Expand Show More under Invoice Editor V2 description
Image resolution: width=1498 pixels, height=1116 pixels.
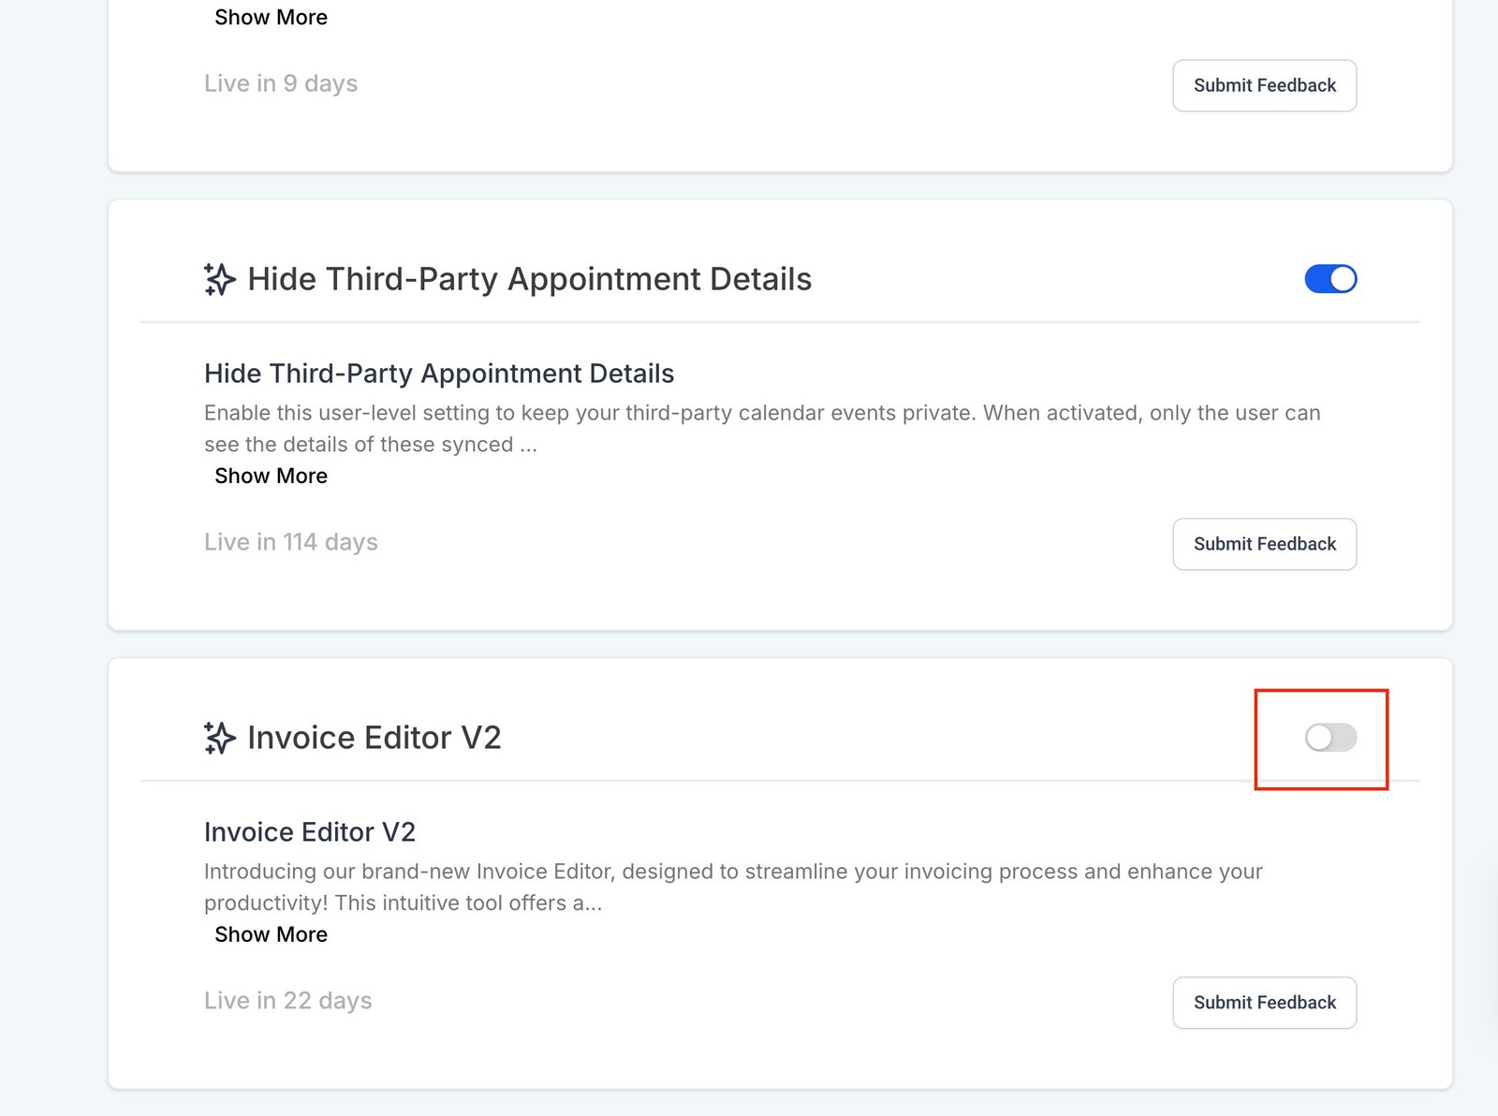(271, 934)
